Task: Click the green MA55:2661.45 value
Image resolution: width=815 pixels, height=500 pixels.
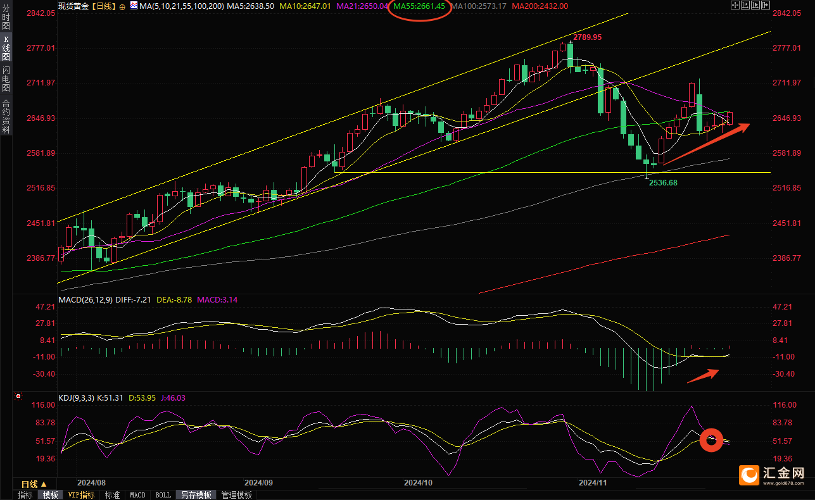Action: (x=419, y=6)
